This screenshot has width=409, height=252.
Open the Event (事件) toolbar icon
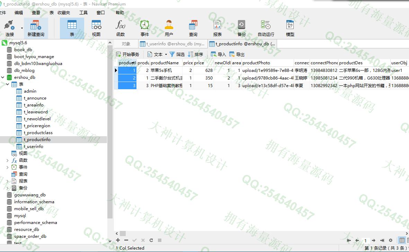point(144,28)
